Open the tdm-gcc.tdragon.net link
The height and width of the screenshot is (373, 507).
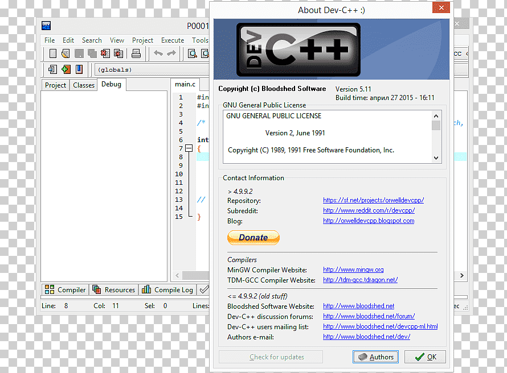pos(361,280)
